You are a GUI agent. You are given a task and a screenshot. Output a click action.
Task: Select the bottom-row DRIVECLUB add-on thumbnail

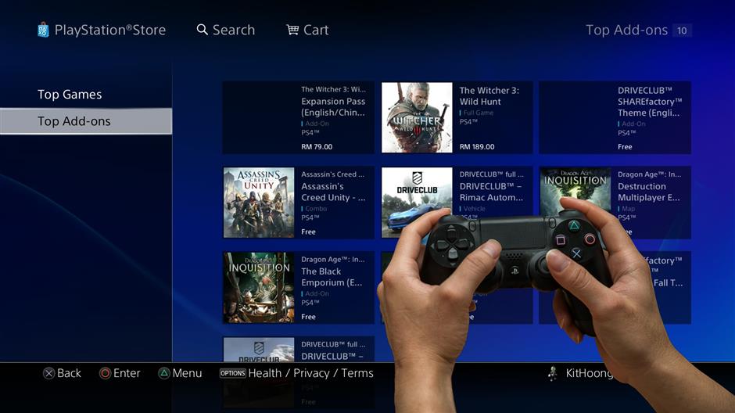(259, 350)
